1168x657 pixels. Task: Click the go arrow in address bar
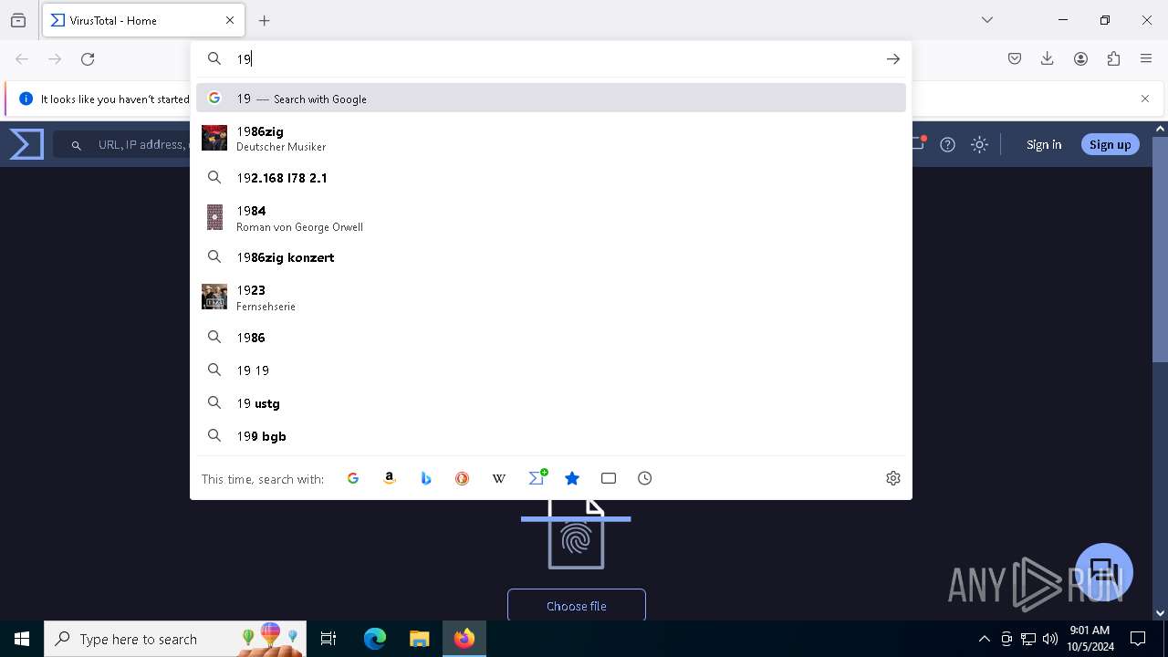(x=893, y=58)
